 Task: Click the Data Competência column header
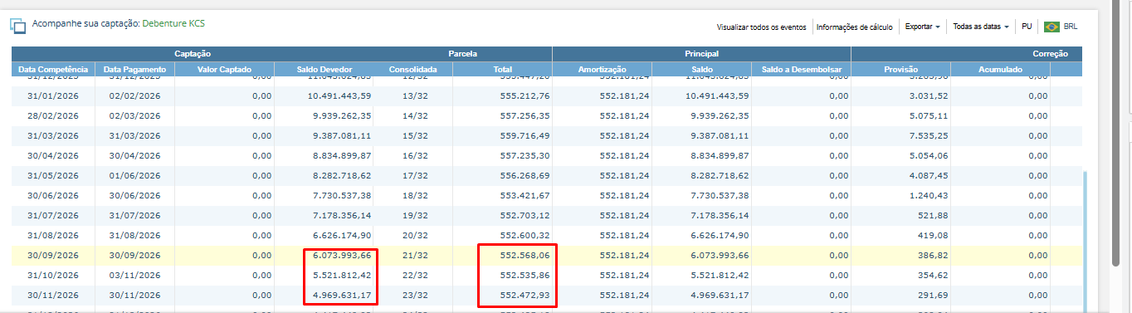(53, 69)
